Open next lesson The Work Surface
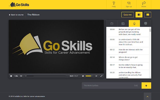This screenshot has height=100, width=160. (111, 85)
